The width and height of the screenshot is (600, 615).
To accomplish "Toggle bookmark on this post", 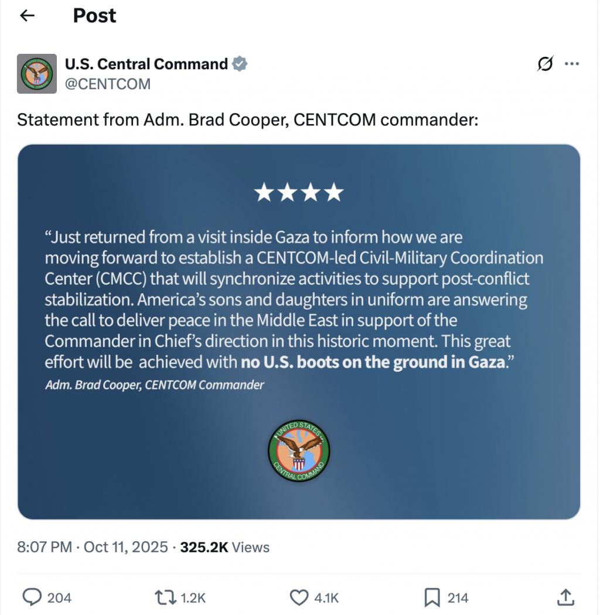I will pyautogui.click(x=432, y=597).
